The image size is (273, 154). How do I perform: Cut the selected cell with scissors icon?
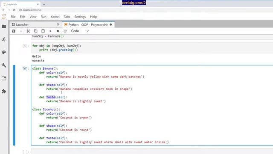point(28,31)
